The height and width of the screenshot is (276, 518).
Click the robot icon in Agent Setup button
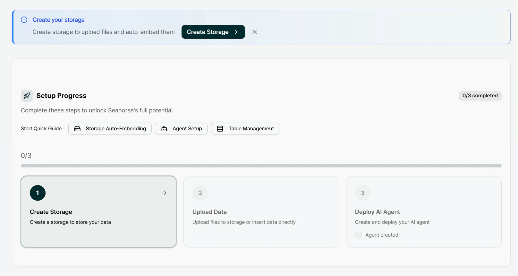tap(164, 129)
